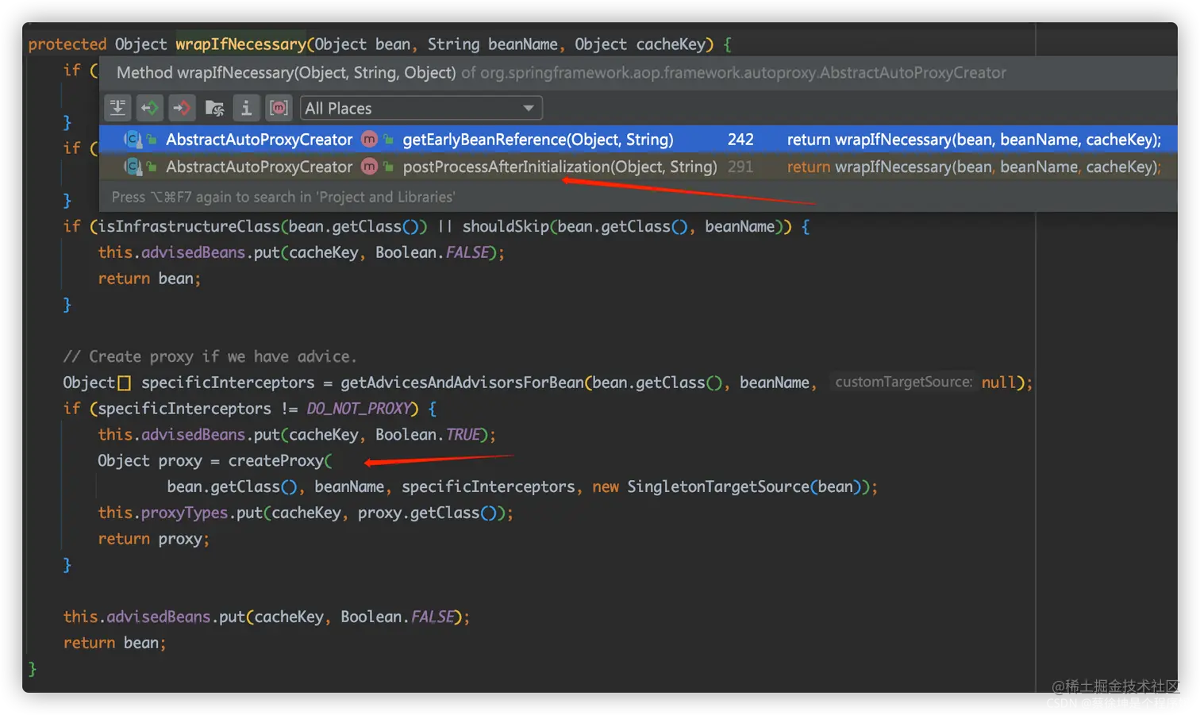Click the createProxy( method call
Image resolution: width=1200 pixels, height=715 pixels.
(280, 461)
